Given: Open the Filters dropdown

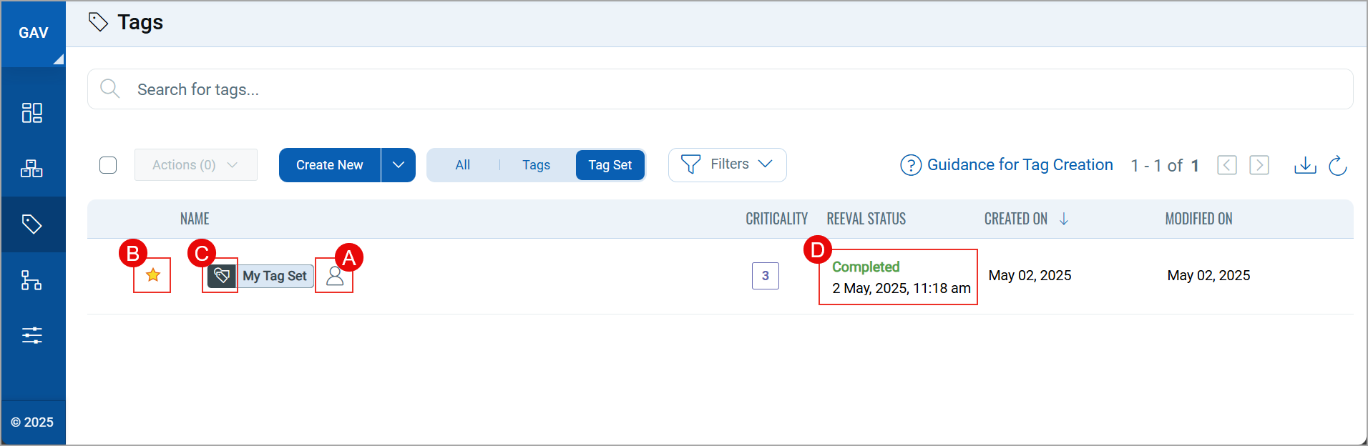Looking at the screenshot, I should click(727, 165).
